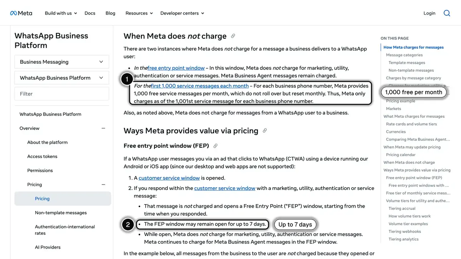
Task: Follow the 'free entry point window' link
Action: tap(176, 68)
